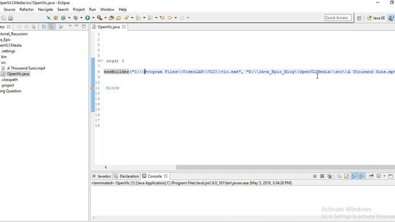
Task: Click the Pin Console icon
Action: [x=371, y=176]
